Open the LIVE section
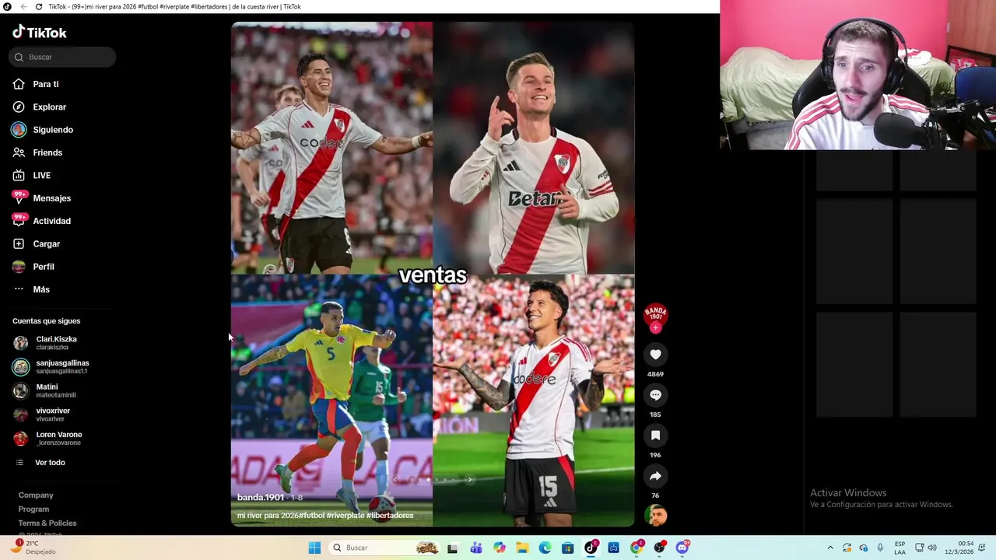Screen dimensions: 996x560 [x=31, y=175]
